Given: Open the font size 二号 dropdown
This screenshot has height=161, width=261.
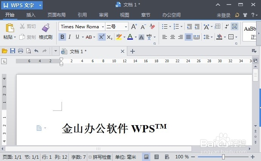Looking at the screenshot, I should click(126, 27).
